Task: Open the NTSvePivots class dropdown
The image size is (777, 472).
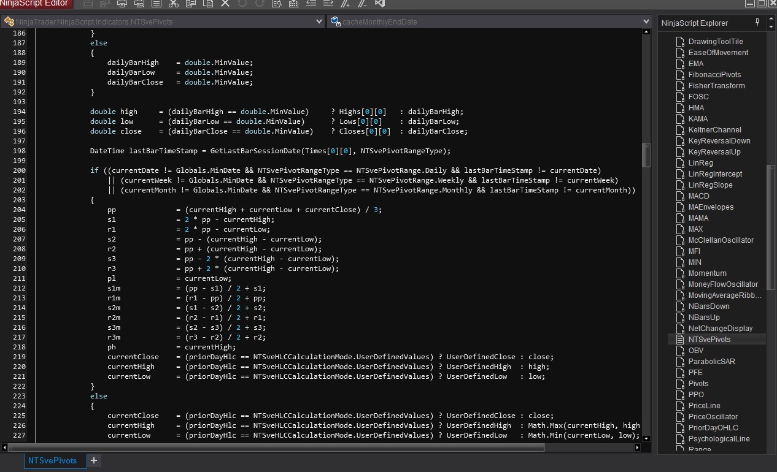Action: pos(319,21)
